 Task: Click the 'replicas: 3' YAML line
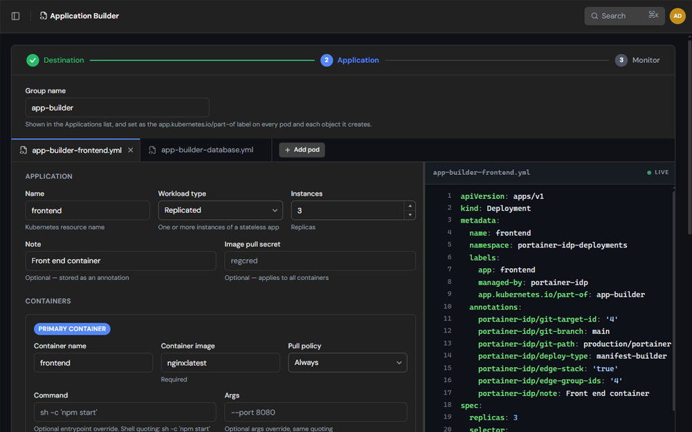[493, 417]
